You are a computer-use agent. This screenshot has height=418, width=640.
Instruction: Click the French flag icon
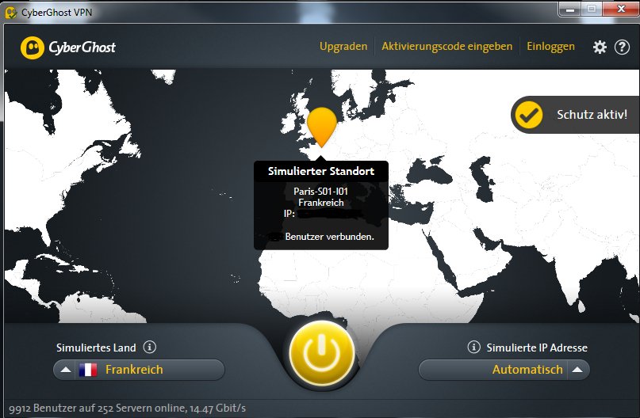click(x=88, y=370)
